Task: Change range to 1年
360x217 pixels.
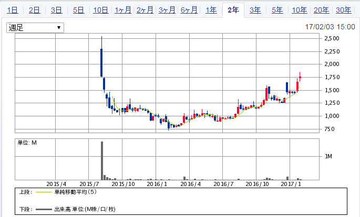Action: (x=211, y=10)
